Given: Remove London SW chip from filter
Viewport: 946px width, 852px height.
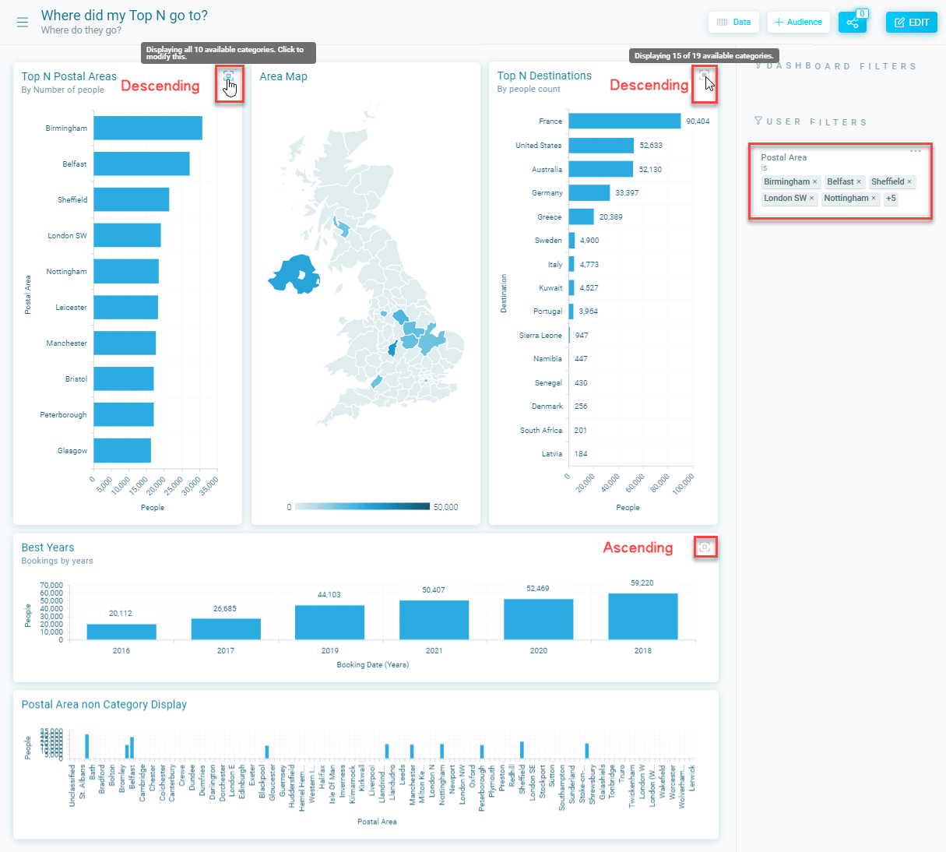Looking at the screenshot, I should pyautogui.click(x=811, y=199).
